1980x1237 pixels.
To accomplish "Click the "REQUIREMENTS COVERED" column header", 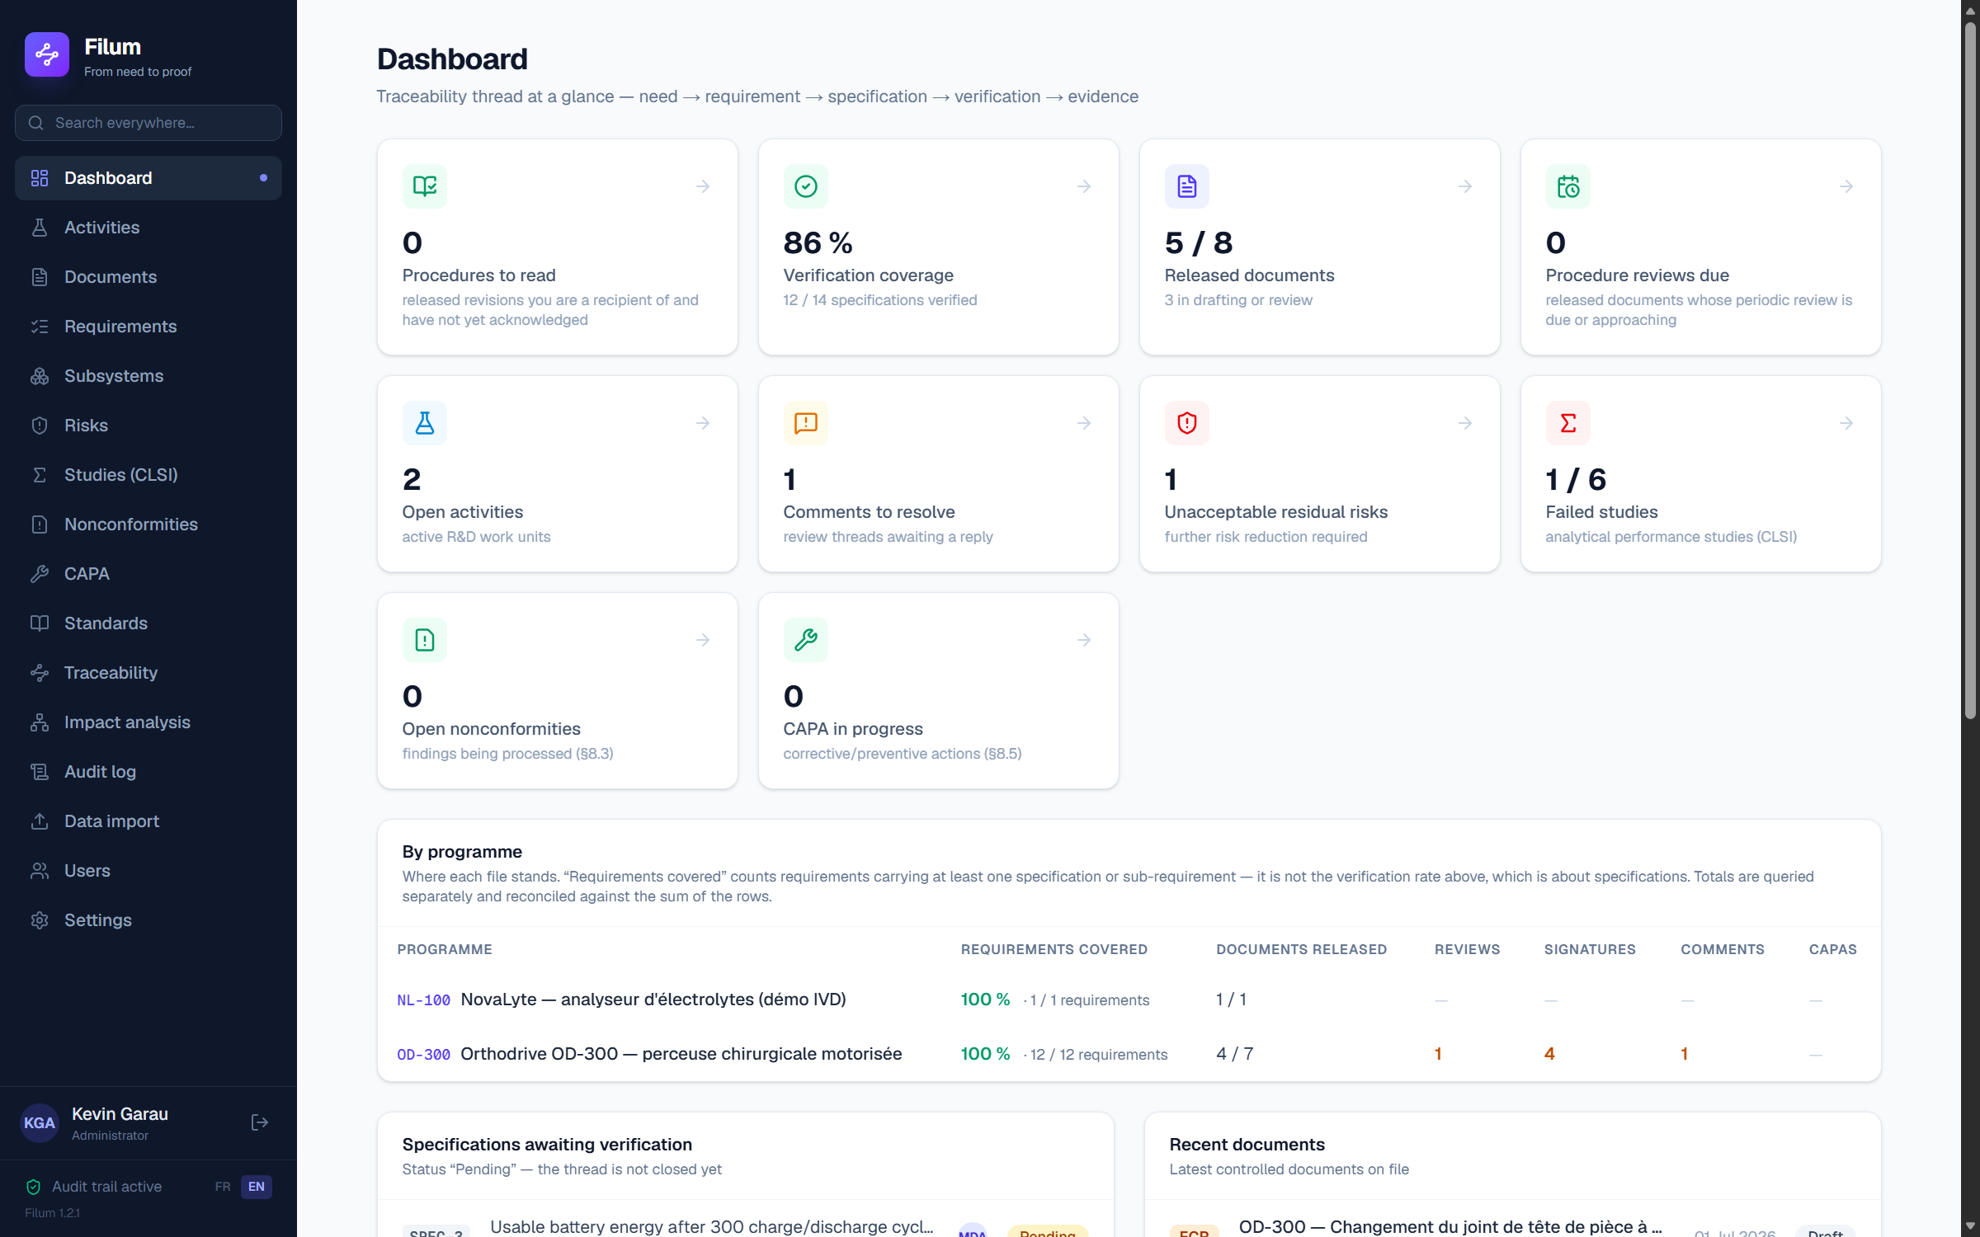I will [x=1054, y=949].
